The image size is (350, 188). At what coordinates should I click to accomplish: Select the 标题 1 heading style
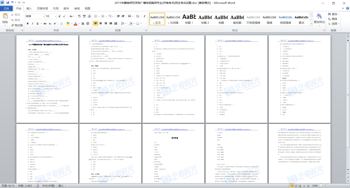click(189, 19)
